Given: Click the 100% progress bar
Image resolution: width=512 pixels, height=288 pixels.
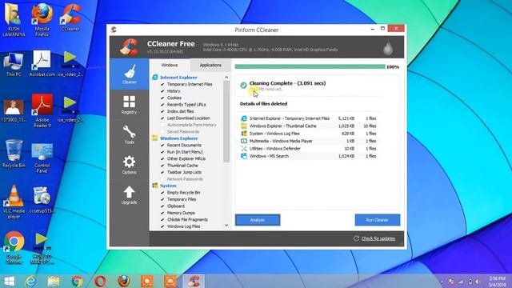Looking at the screenshot, I should (310, 66).
